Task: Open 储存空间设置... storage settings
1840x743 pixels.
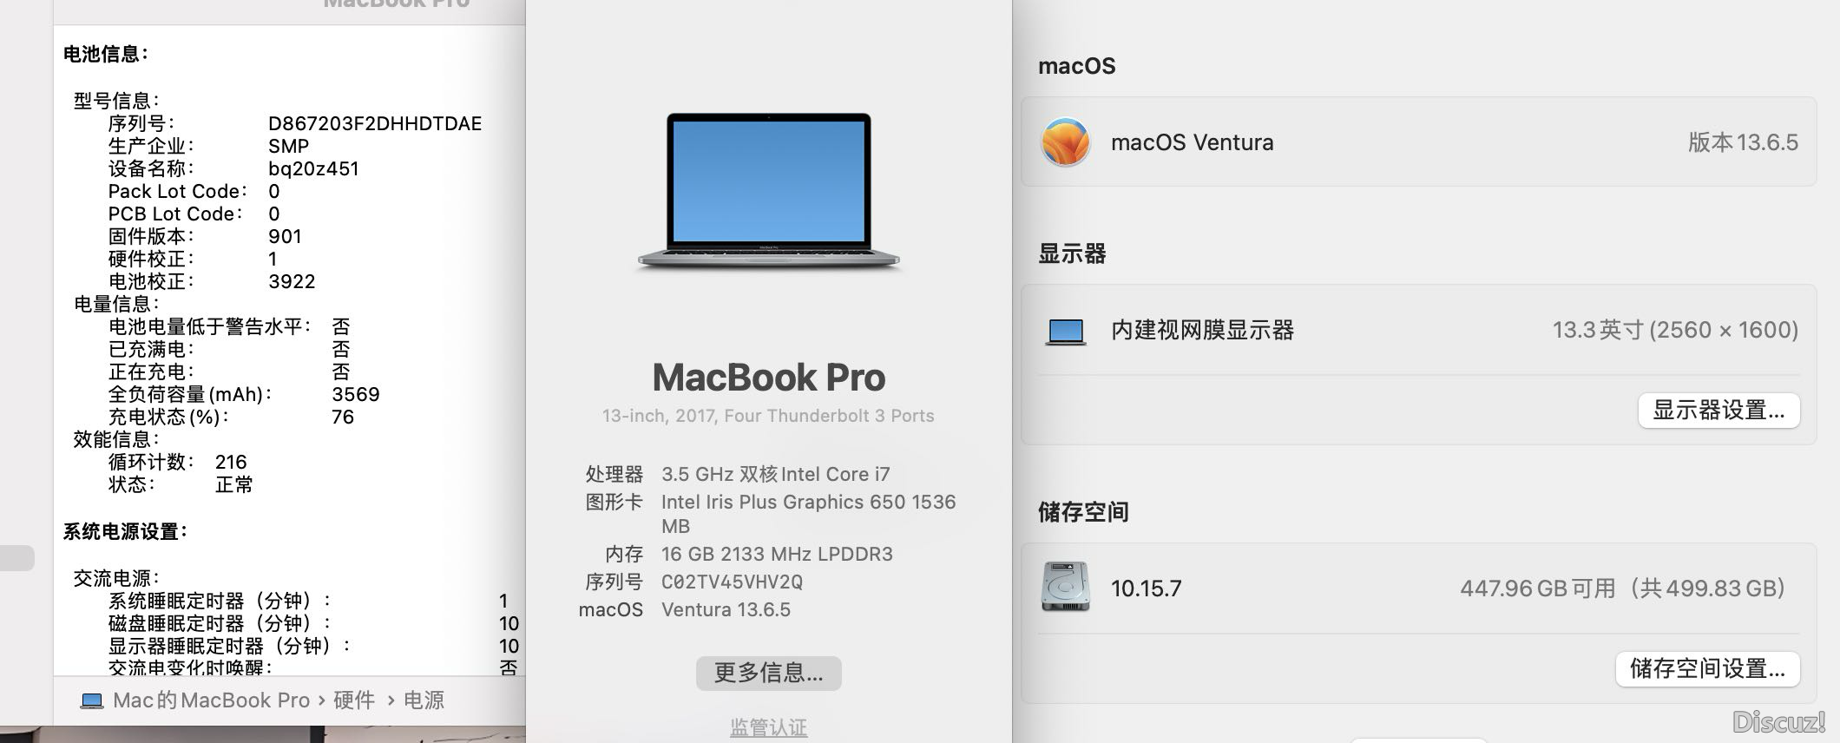Action: (1707, 669)
